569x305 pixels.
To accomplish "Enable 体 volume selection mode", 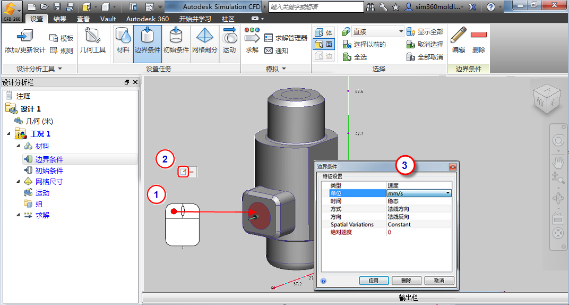I will (324, 32).
